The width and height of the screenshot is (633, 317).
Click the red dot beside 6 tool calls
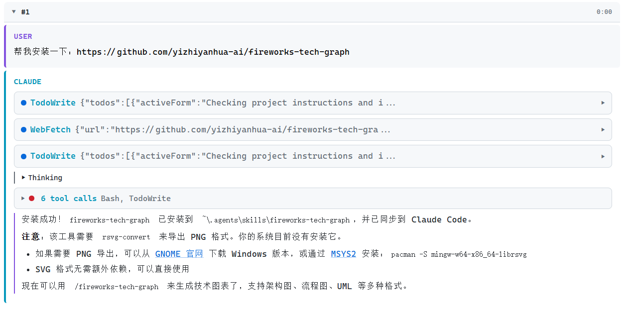(x=32, y=199)
